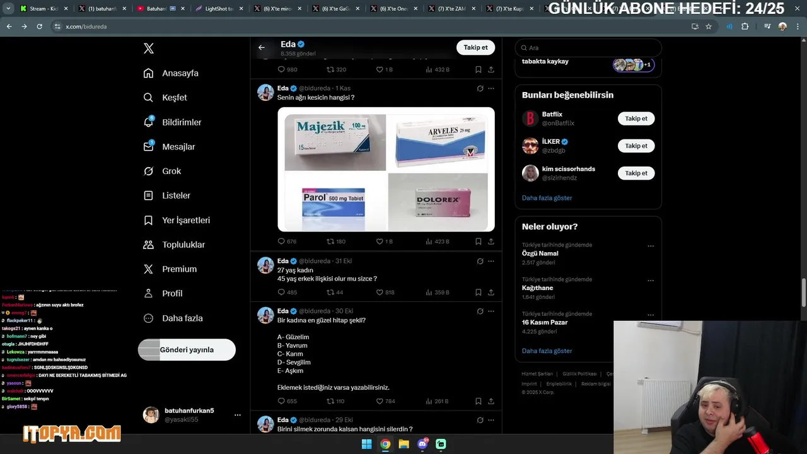Viewport: 807px width, 454px height.
Task: Follow Batflix with Takip et
Action: pyautogui.click(x=636, y=119)
